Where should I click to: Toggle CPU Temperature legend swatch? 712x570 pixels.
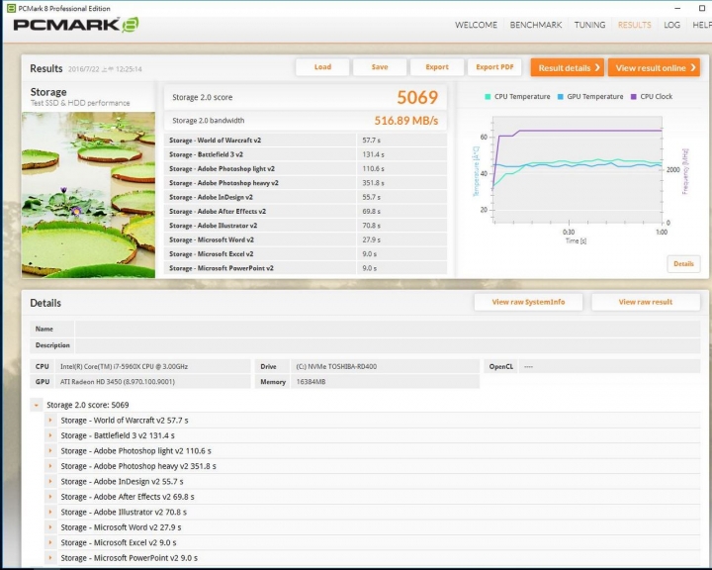[x=488, y=96]
